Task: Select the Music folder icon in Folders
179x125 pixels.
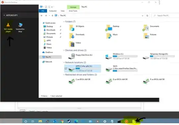Action: coord(112,36)
